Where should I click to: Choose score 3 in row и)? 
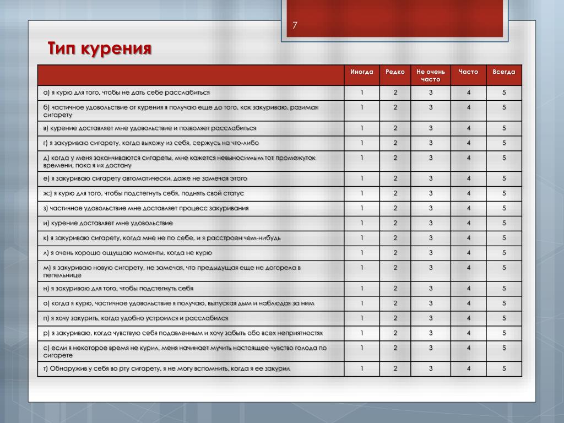point(431,223)
